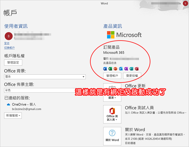Click the Excel app icon under included products
189x147 pixels.
tap(110, 69)
